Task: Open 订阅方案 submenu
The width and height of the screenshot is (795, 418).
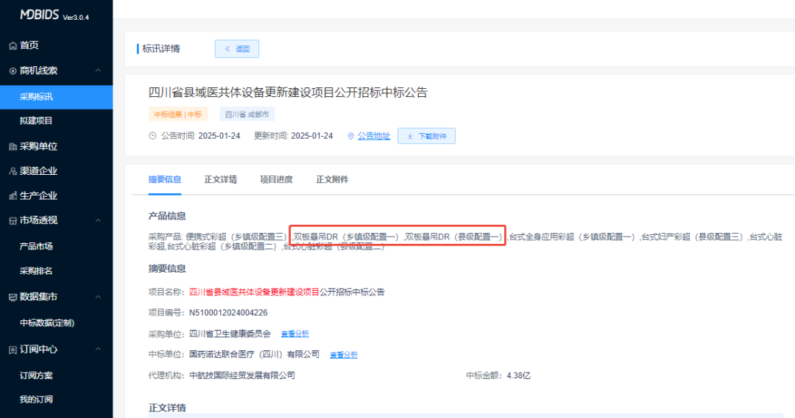Action: [36, 375]
